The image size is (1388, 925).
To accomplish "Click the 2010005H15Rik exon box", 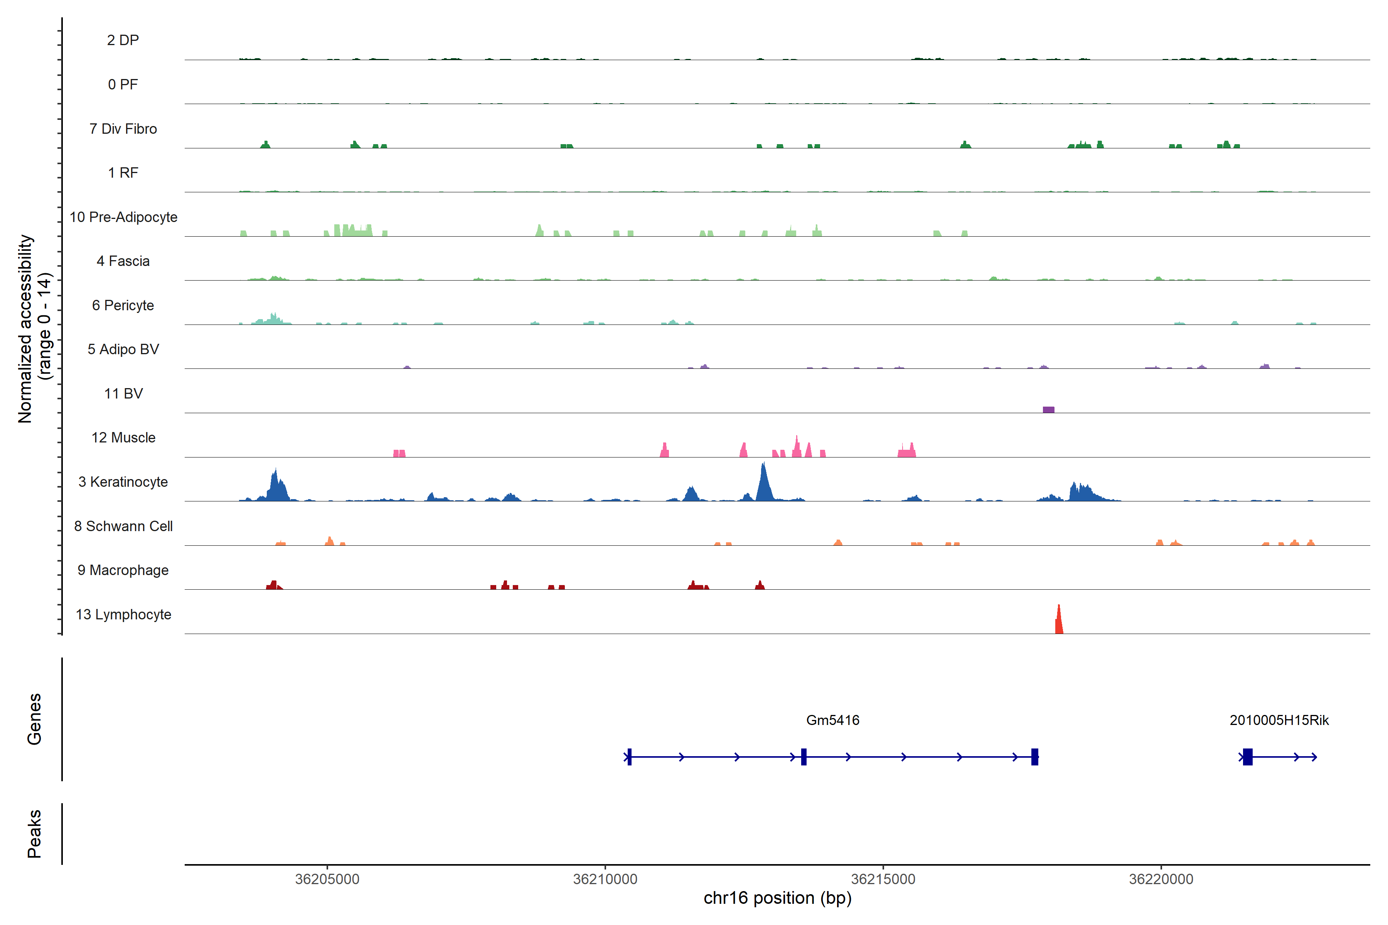I will 1248,757.
